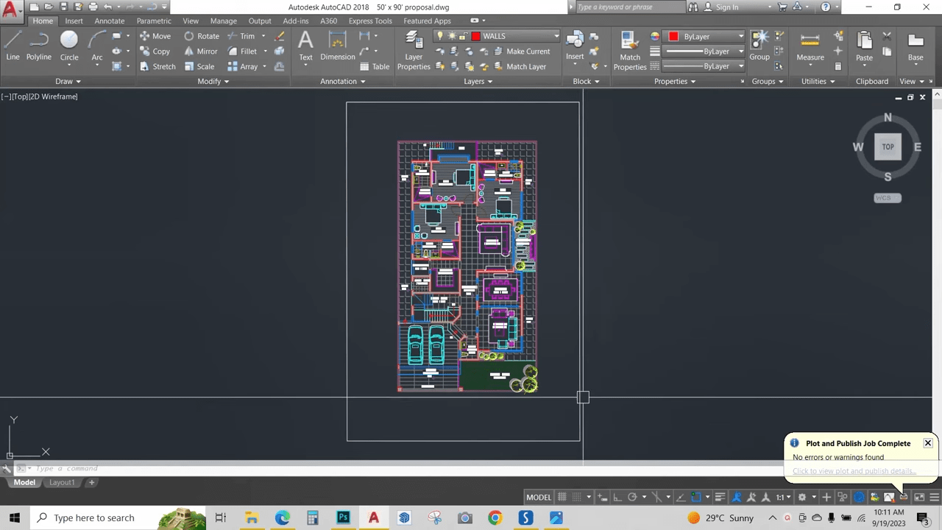Switch to the Insert ribbon tab
This screenshot has width=942, height=530.
click(74, 21)
